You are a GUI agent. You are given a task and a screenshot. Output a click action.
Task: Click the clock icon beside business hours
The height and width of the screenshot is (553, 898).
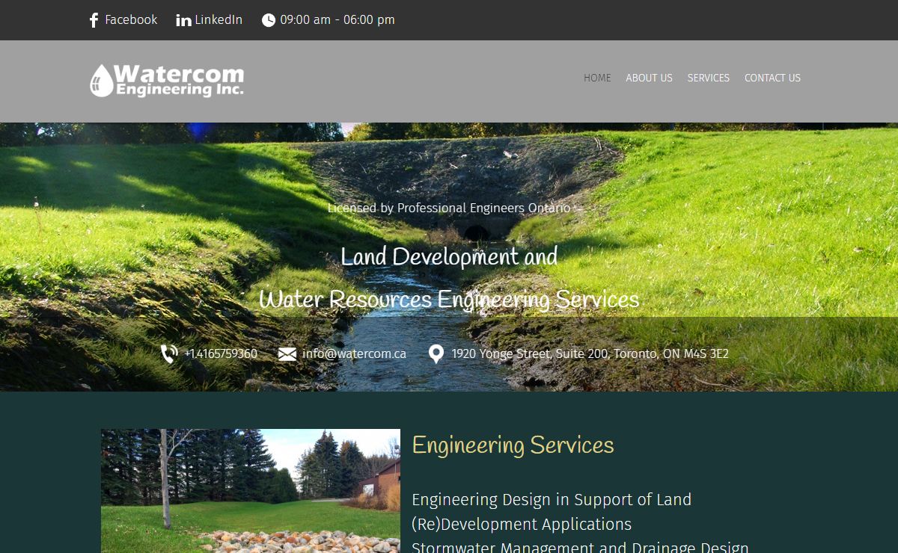[x=269, y=20]
